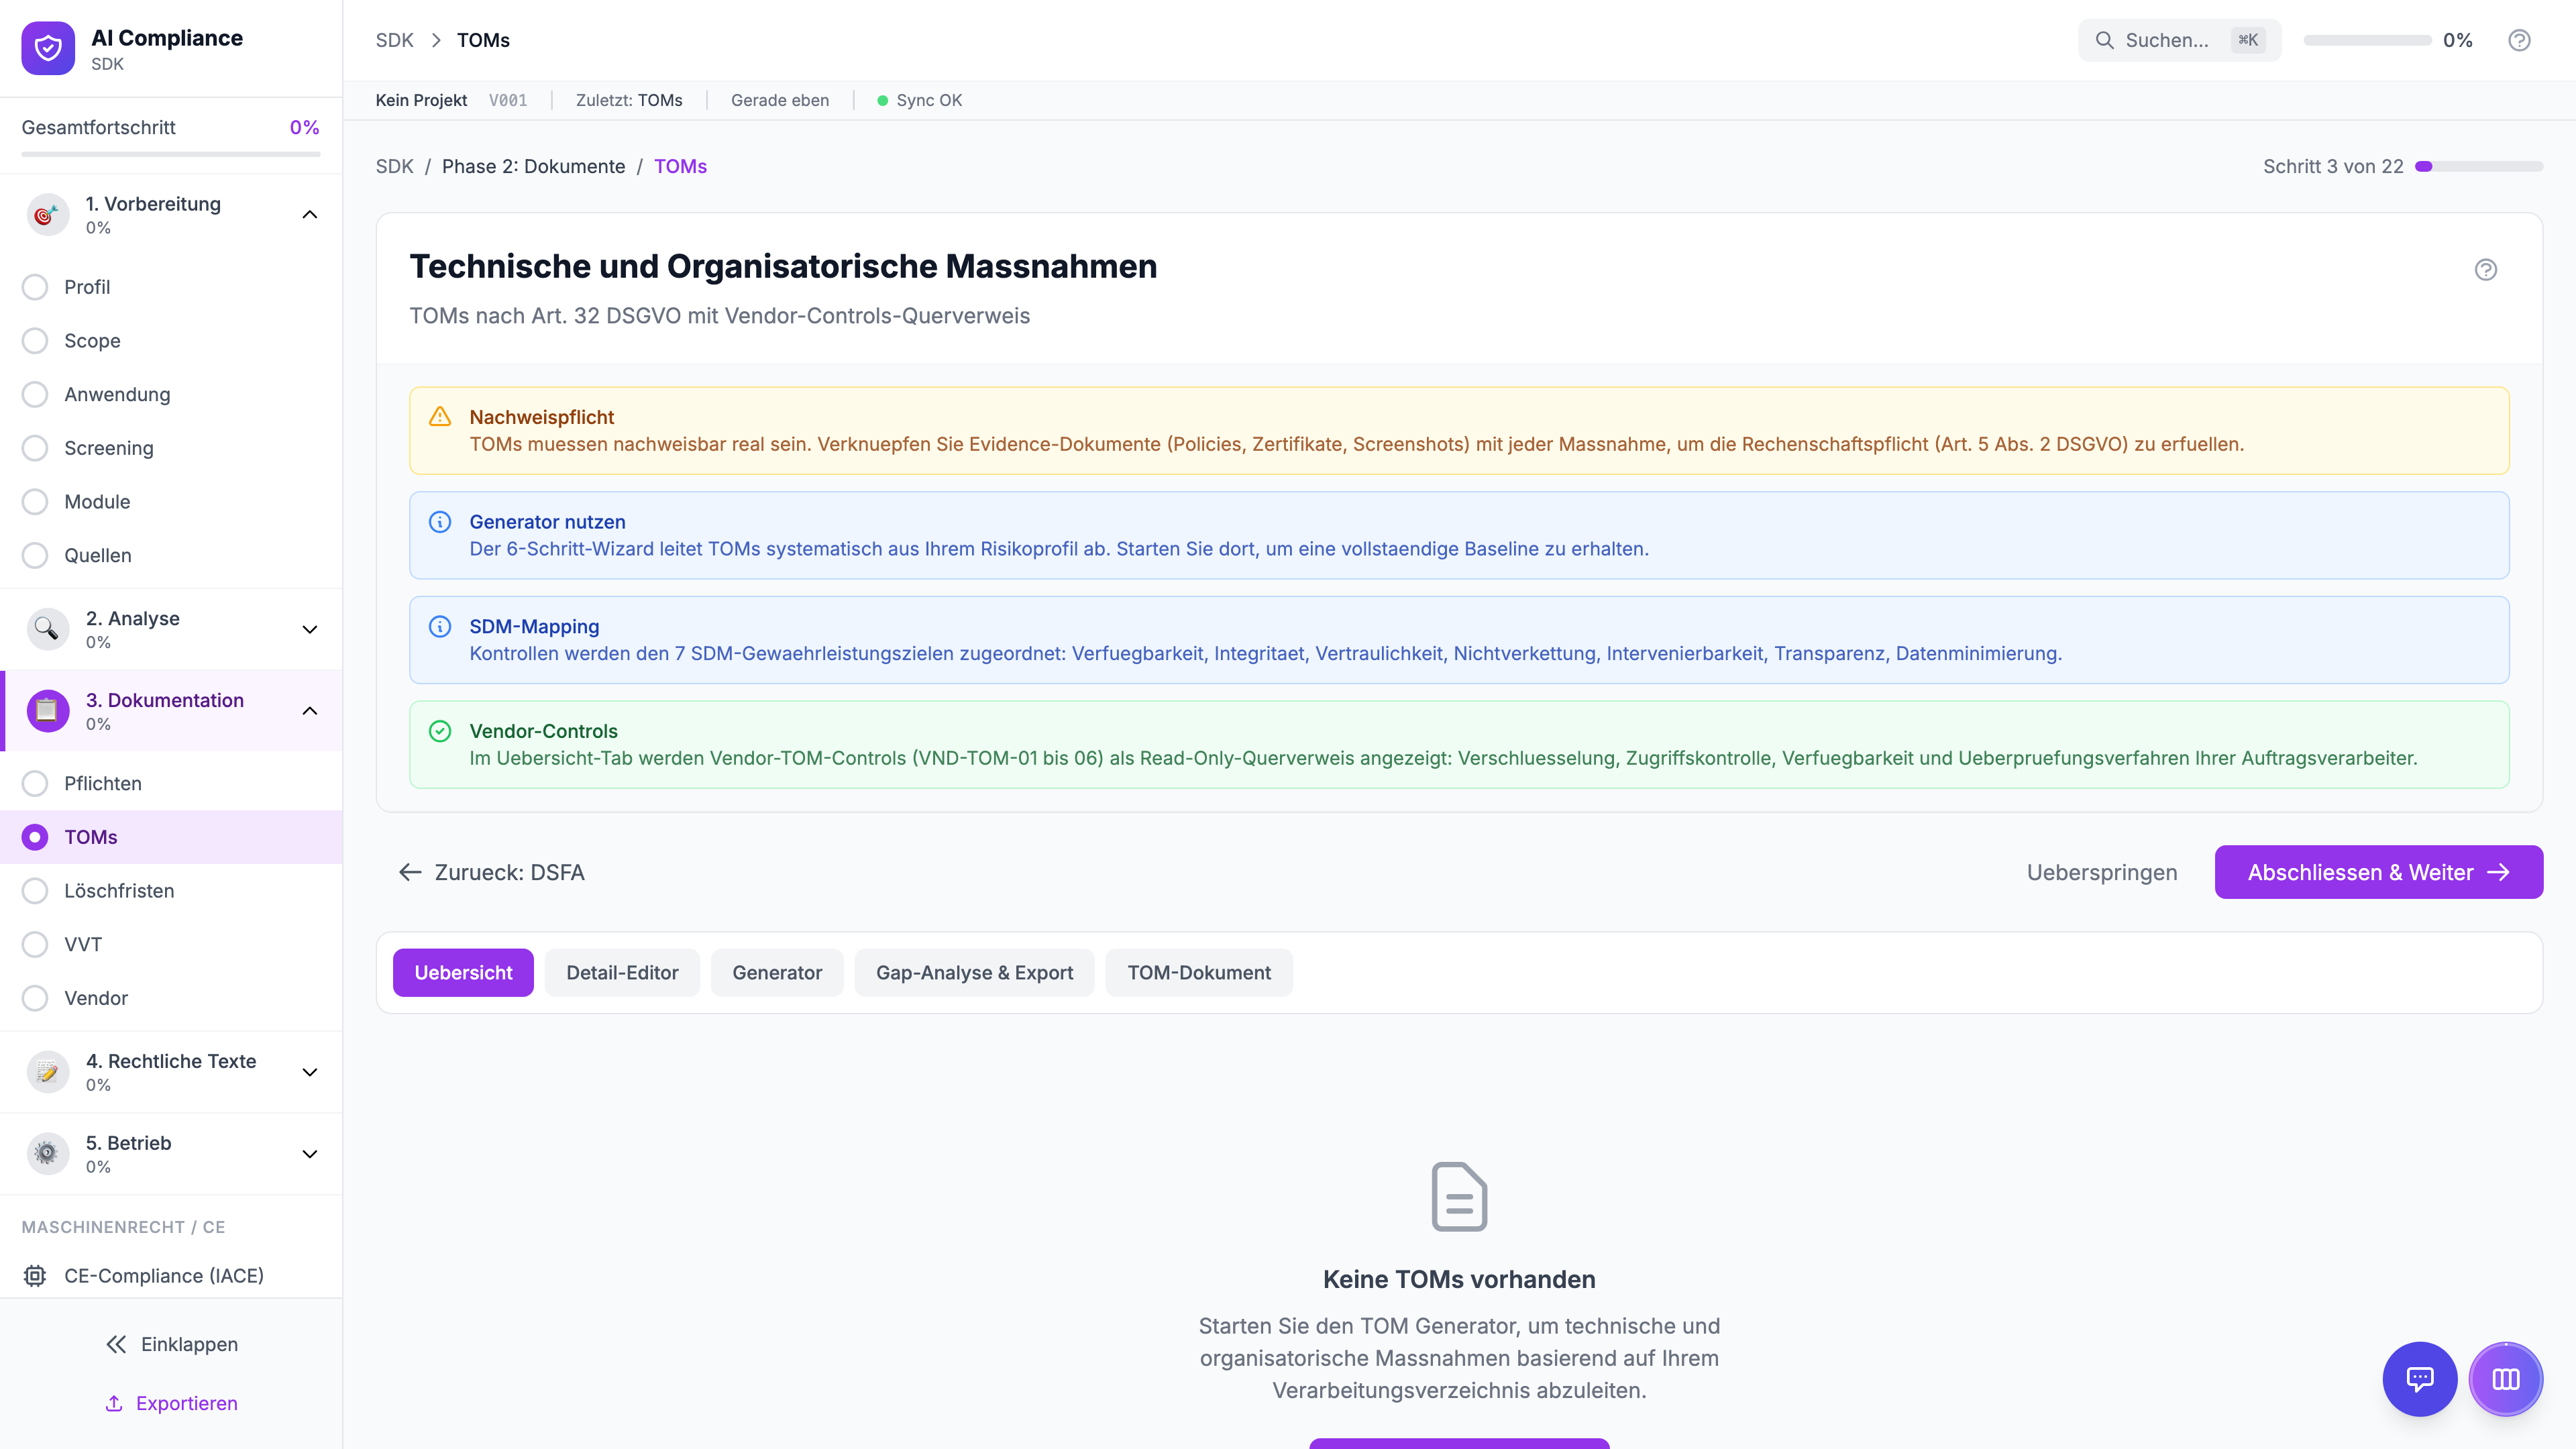Click the CE-Compliance (IACE) chip icon

pyautogui.click(x=35, y=1276)
